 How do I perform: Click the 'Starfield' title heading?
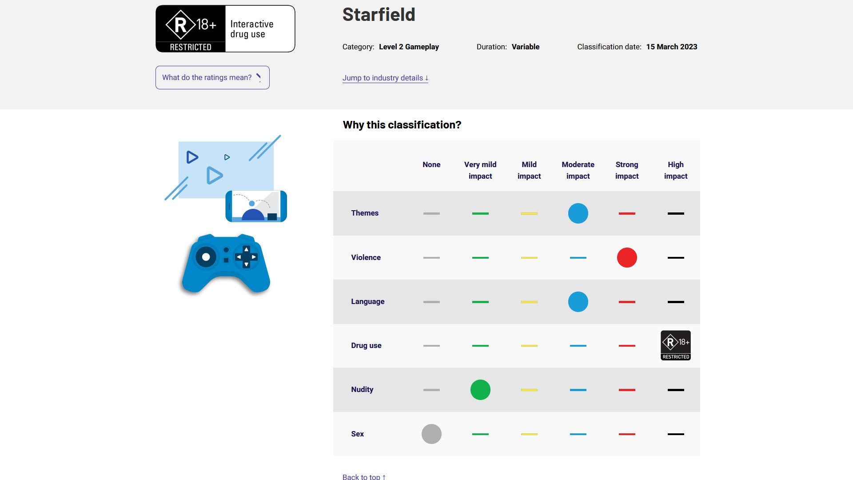pos(379,15)
